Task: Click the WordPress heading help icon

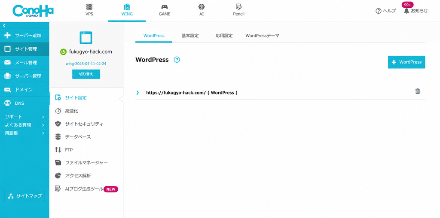Action: point(177,60)
